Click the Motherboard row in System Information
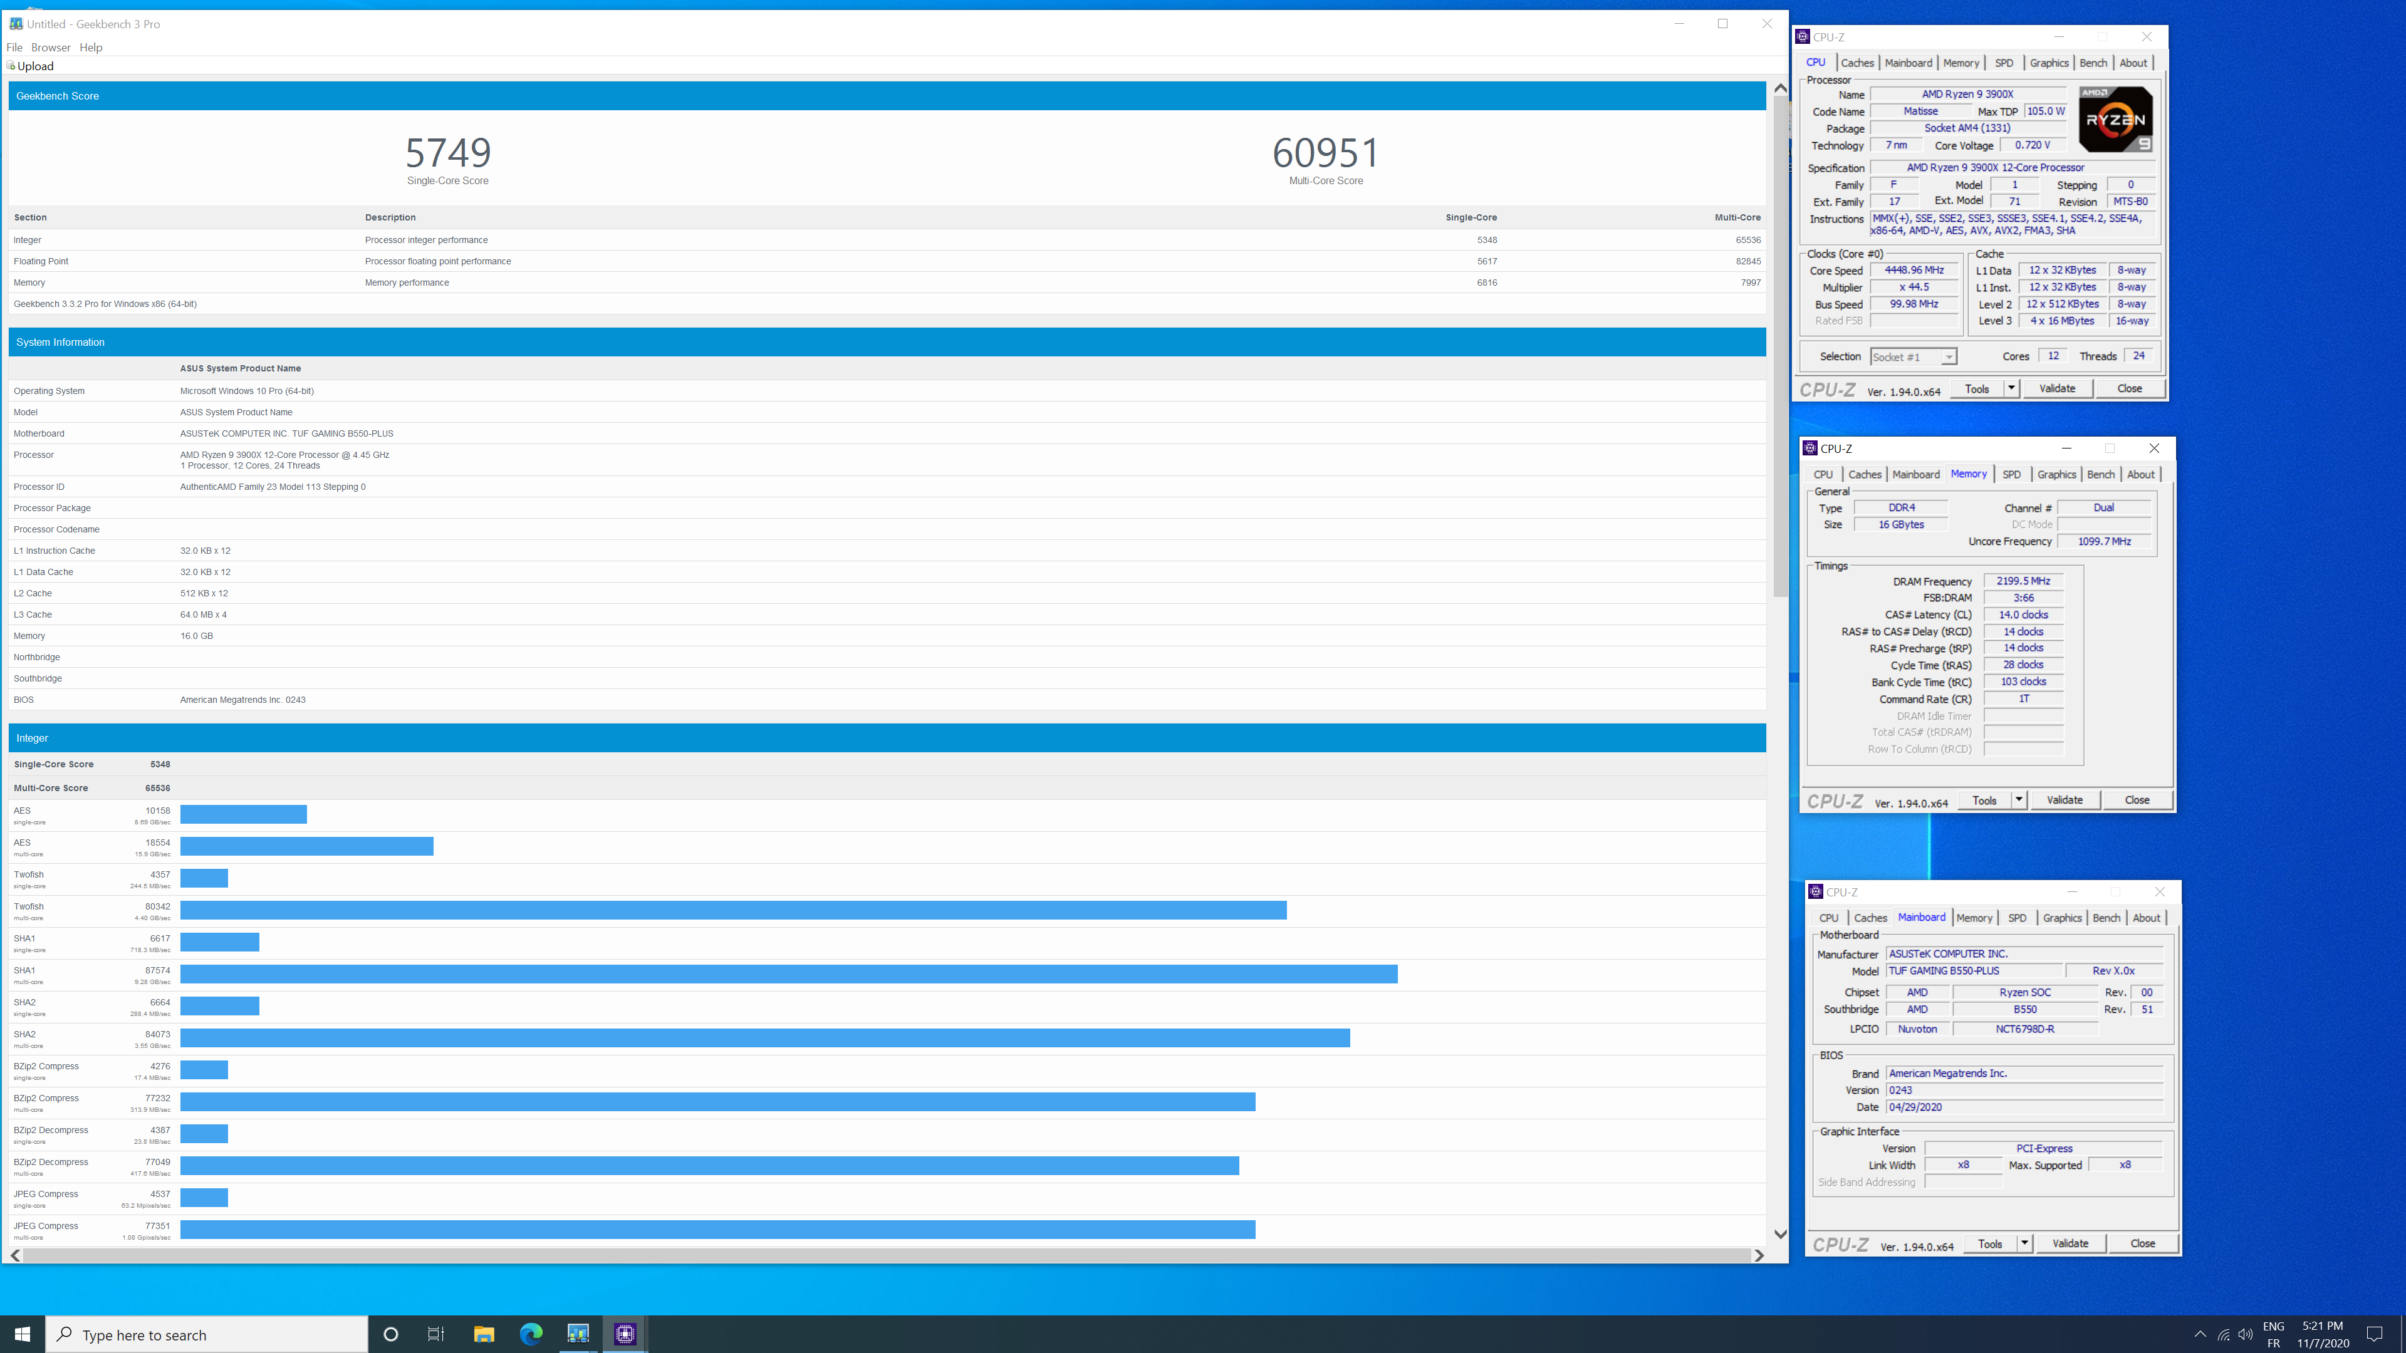Viewport: 2406px width, 1353px height. tap(887, 433)
